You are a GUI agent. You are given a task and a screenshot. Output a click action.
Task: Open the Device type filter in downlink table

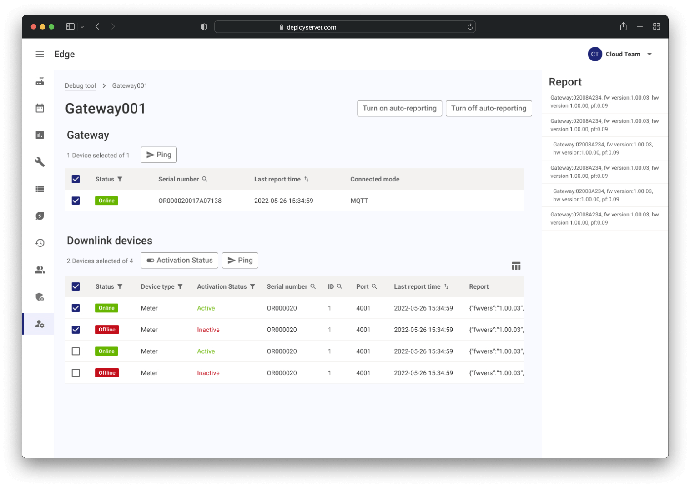coord(180,286)
